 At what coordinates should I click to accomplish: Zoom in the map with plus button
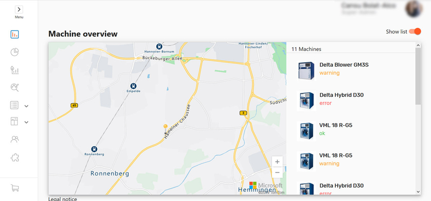pos(277,162)
